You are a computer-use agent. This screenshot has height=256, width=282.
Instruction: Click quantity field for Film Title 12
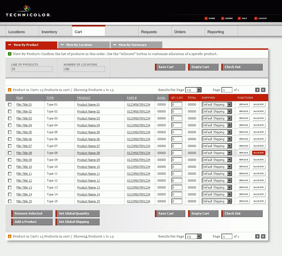tap(177, 181)
